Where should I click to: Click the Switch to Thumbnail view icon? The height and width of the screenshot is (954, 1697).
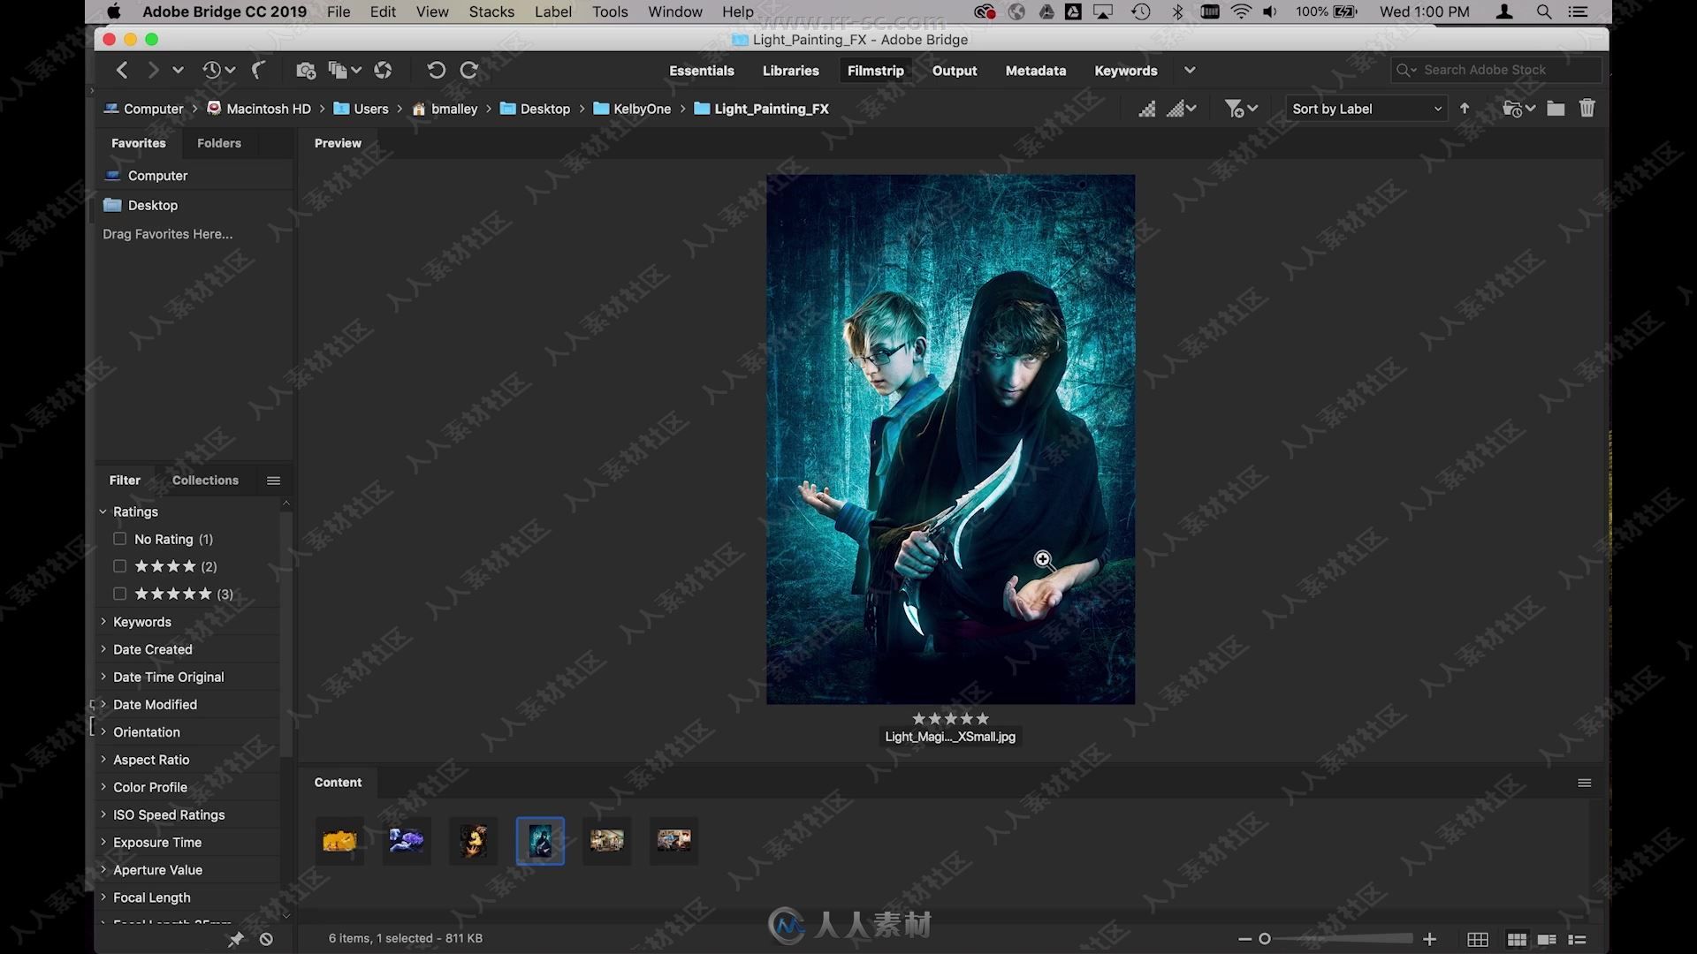[1477, 938]
